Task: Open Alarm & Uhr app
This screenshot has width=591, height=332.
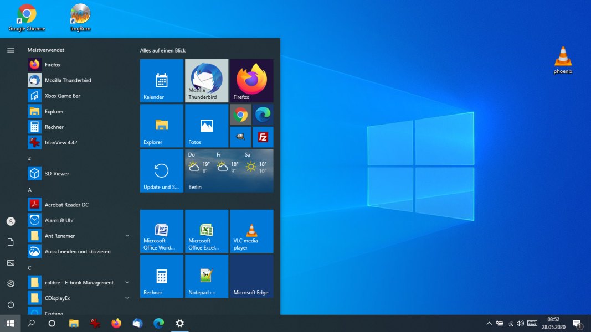Action: coord(79,220)
